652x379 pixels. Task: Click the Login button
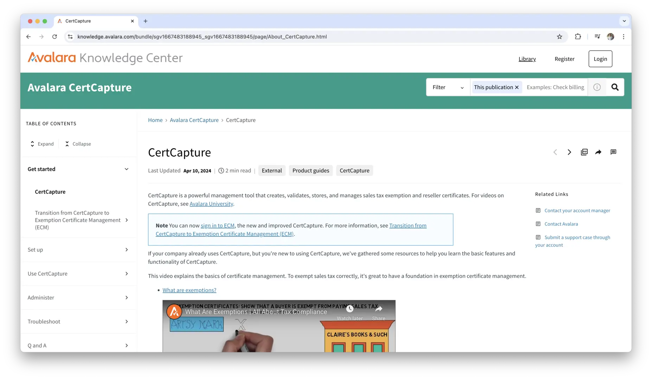coord(600,59)
